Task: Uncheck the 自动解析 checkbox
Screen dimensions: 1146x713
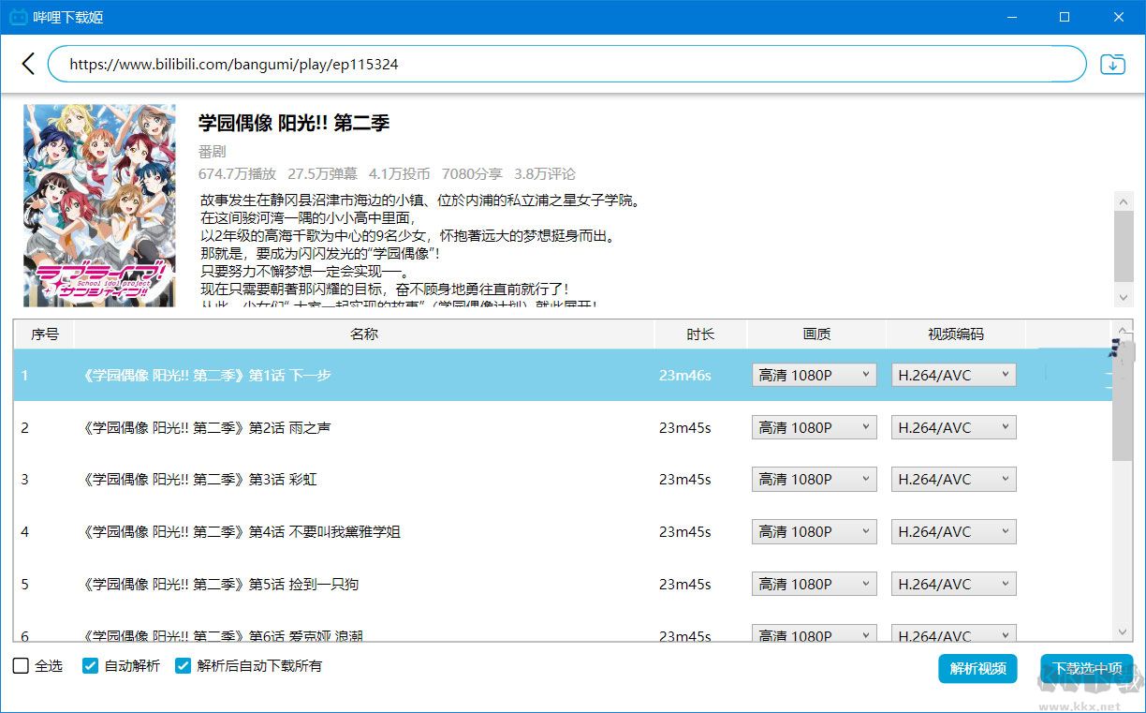Action: [91, 666]
